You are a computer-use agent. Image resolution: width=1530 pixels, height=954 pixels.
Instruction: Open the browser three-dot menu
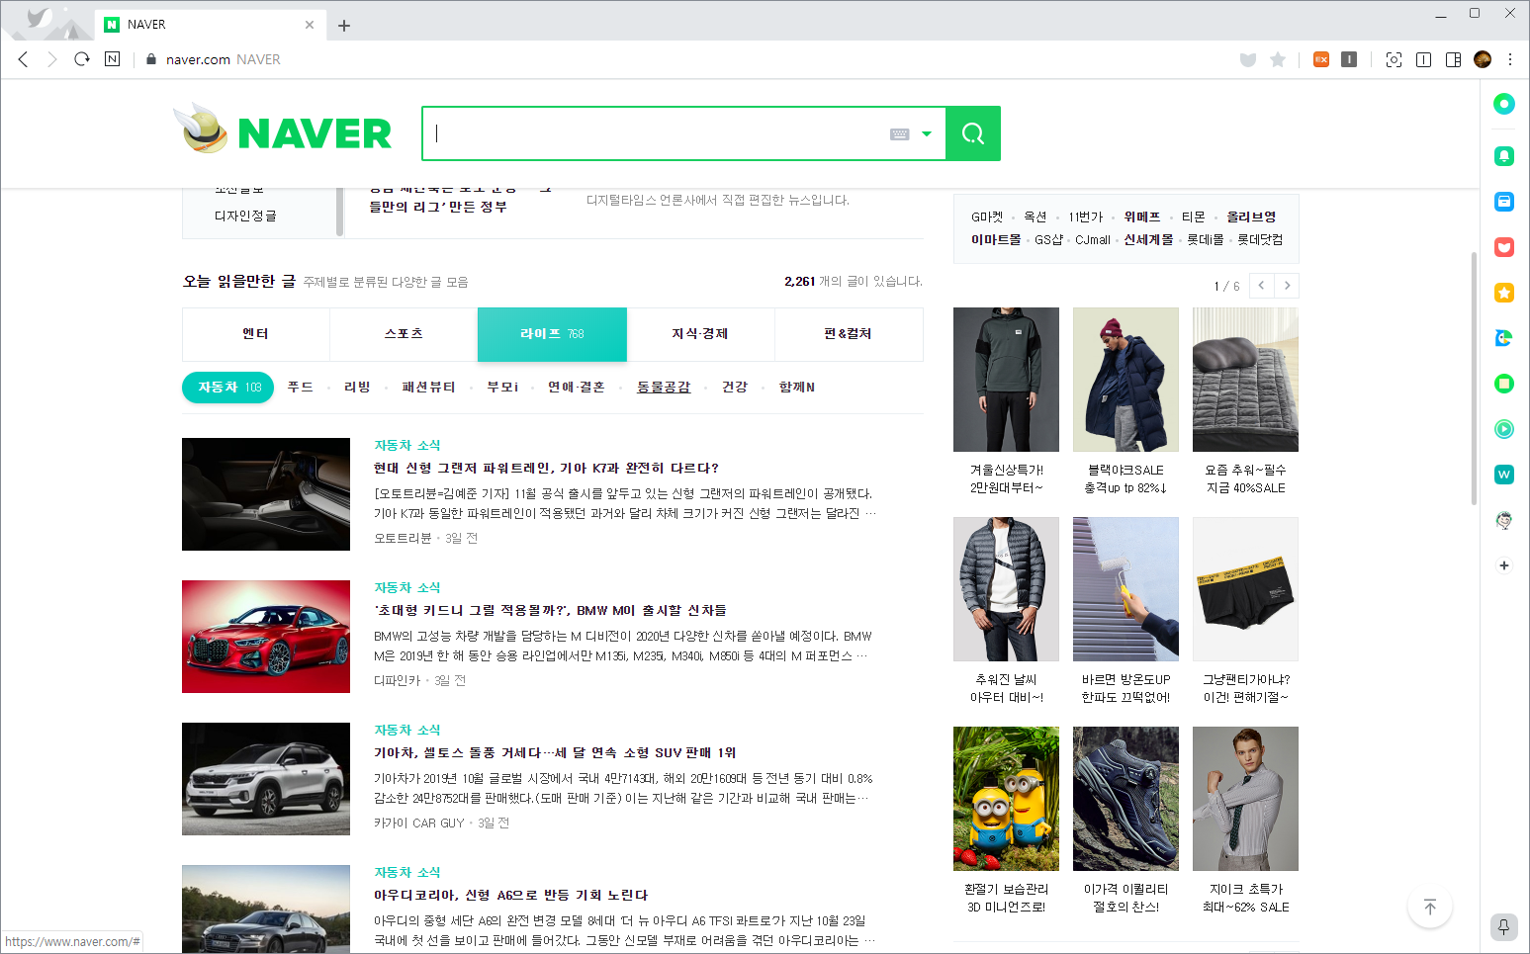pyautogui.click(x=1510, y=59)
